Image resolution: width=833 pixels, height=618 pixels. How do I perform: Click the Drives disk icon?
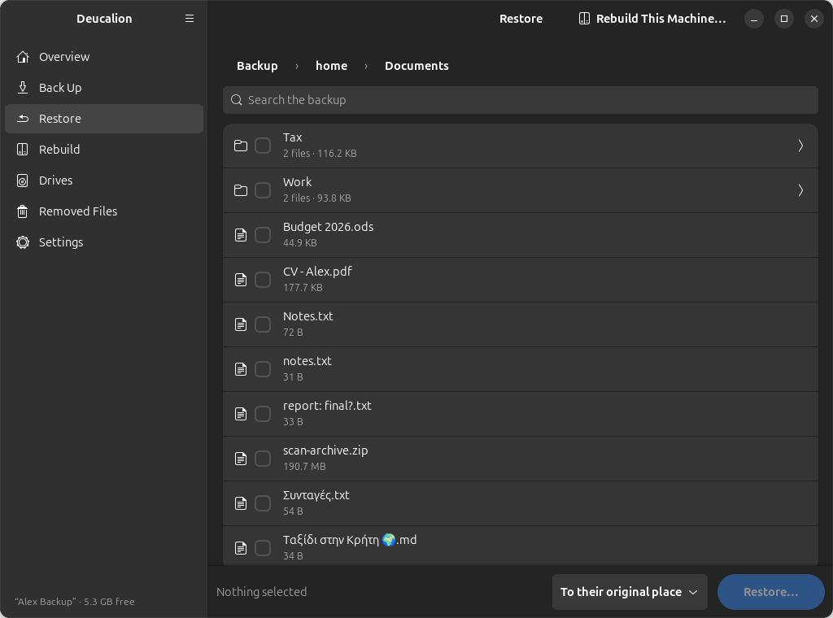point(22,181)
